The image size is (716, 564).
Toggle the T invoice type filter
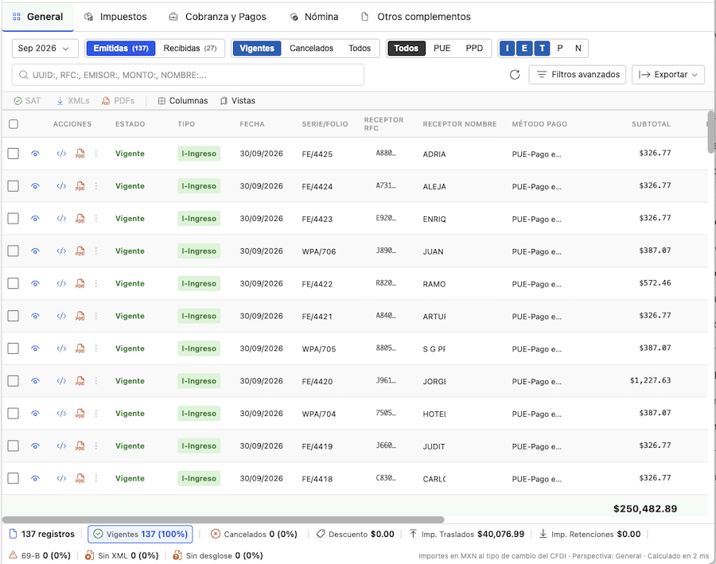tap(542, 49)
